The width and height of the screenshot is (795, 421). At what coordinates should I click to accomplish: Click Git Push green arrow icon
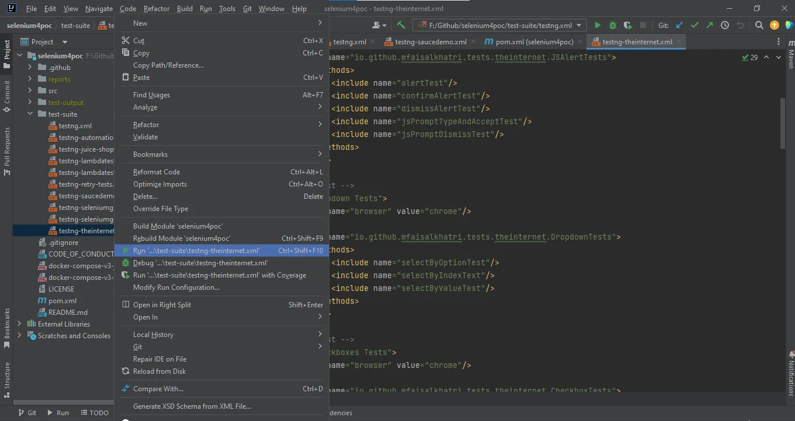pos(709,25)
